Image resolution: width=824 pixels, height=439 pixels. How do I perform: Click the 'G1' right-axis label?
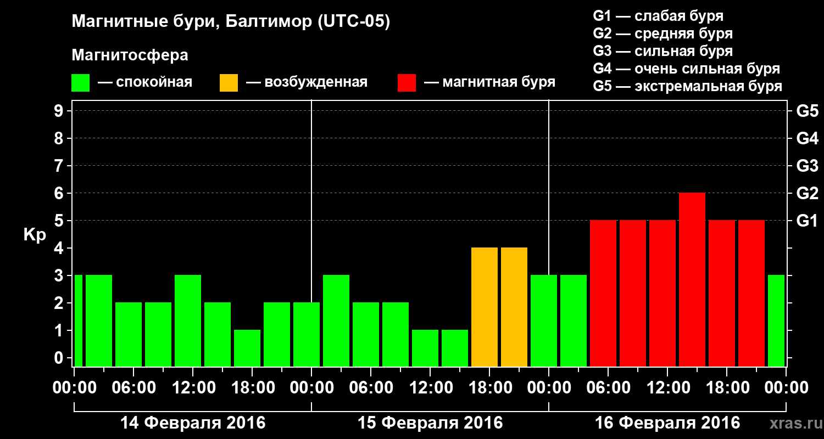[807, 221]
